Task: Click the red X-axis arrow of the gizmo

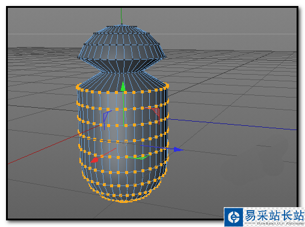Action: (94, 160)
